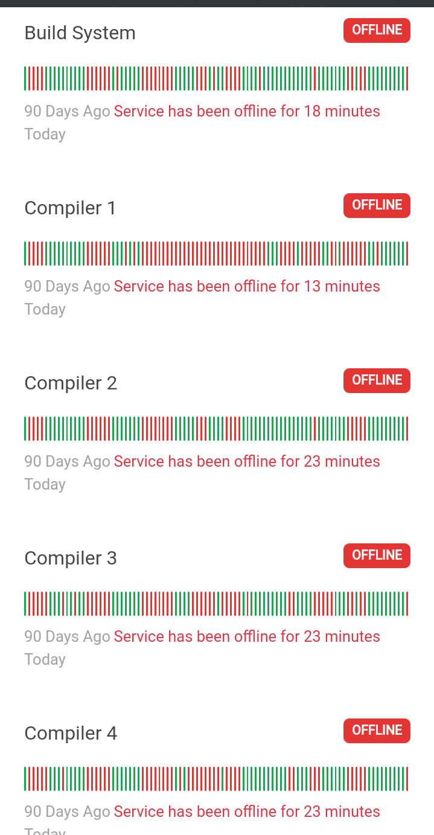Select the OFFLINE badge for Compiler 2
The height and width of the screenshot is (835, 434).
(x=377, y=380)
